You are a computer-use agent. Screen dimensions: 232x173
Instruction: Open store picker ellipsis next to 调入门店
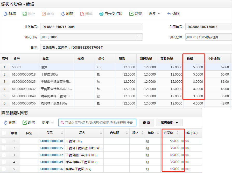pos(139,37)
